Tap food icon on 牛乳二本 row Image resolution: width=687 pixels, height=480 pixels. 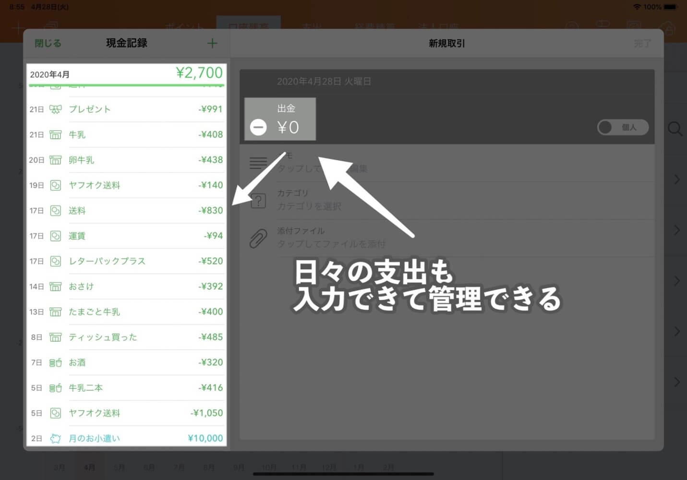(x=56, y=388)
